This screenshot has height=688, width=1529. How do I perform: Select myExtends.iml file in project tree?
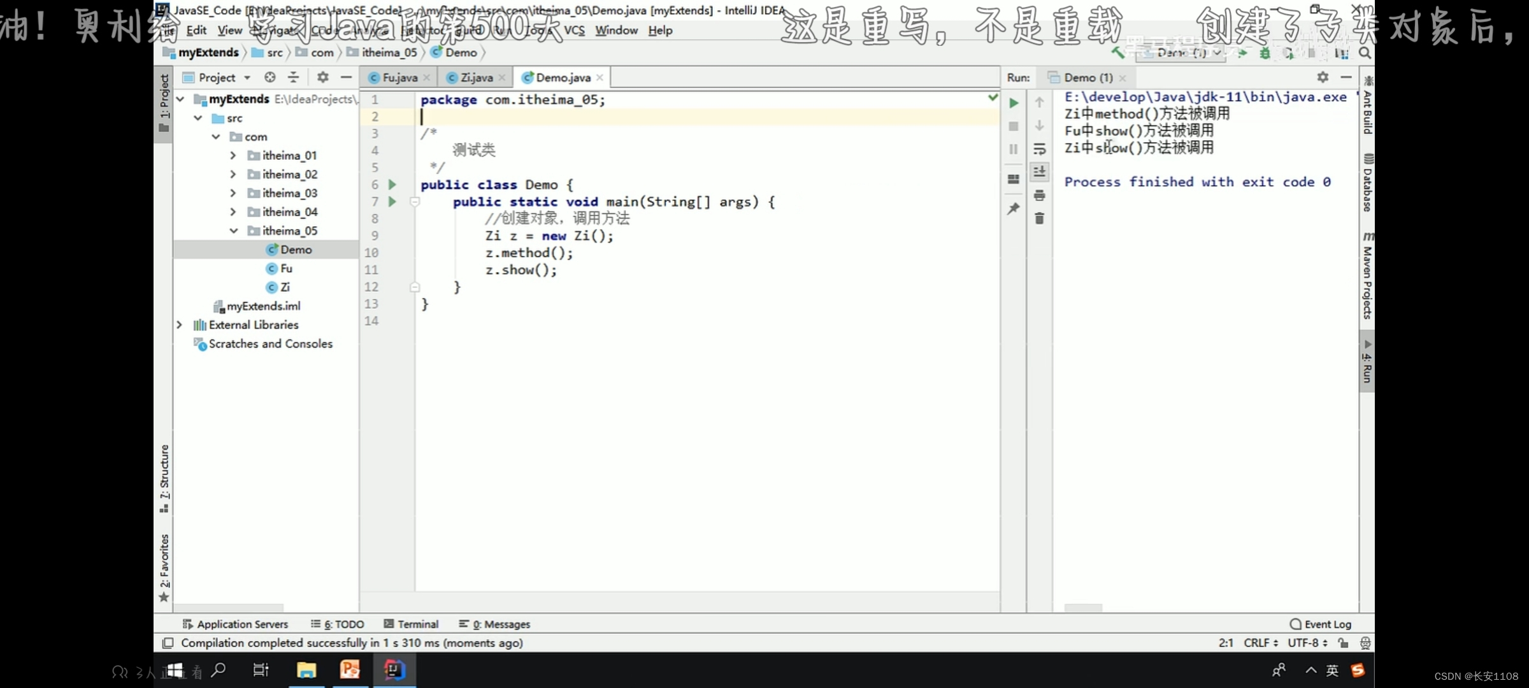257,306
